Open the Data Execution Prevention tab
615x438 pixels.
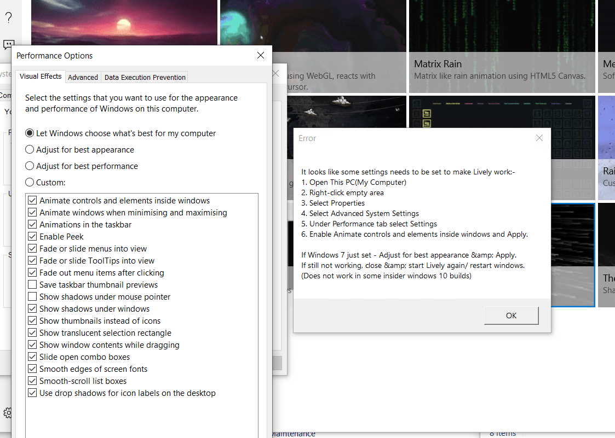pos(145,77)
